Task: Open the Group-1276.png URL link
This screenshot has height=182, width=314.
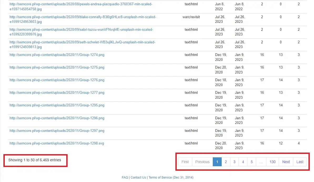Action: tap(57, 80)
